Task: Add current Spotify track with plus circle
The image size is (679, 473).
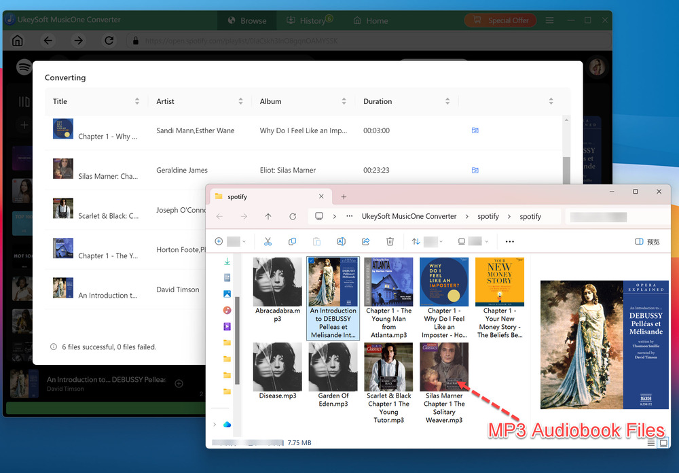Action: tap(179, 383)
